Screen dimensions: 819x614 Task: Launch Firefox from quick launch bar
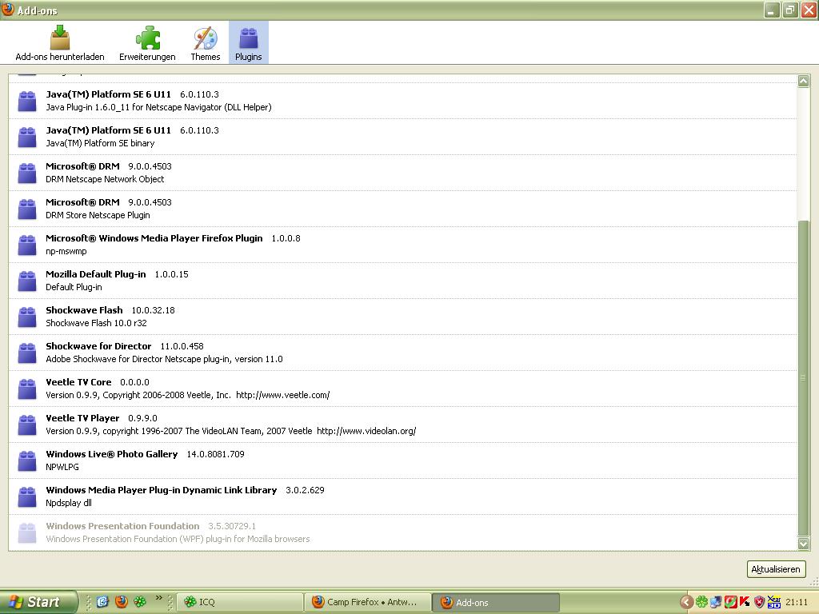(x=122, y=602)
